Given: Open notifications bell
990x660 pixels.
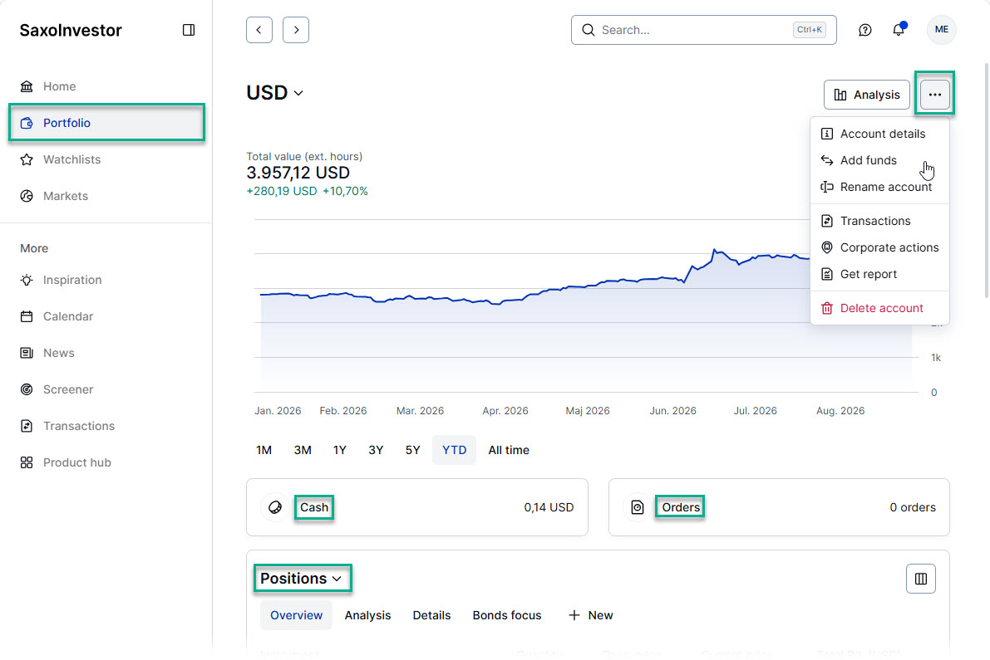Looking at the screenshot, I should pyautogui.click(x=899, y=30).
